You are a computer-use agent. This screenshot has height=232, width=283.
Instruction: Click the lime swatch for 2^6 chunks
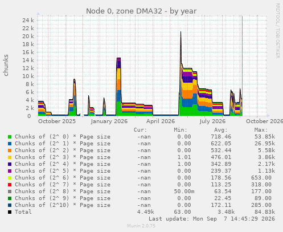pos(10,178)
